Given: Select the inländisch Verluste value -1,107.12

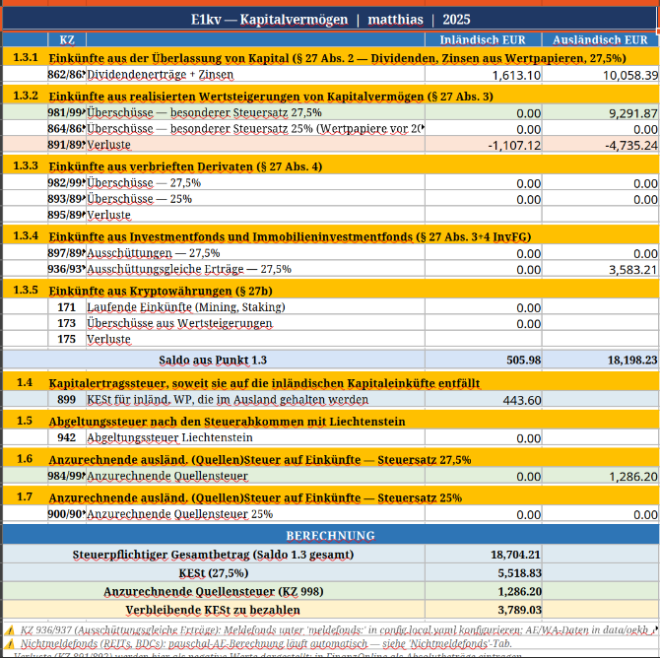Looking at the screenshot, I should 484,145.
